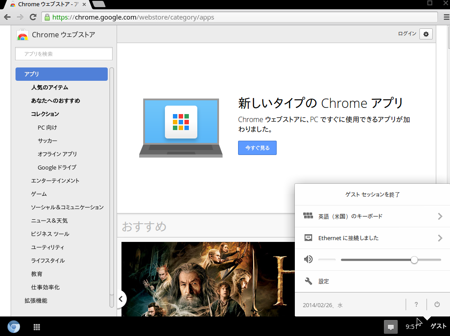
Task: Select 教育 category
Action: 37,274
